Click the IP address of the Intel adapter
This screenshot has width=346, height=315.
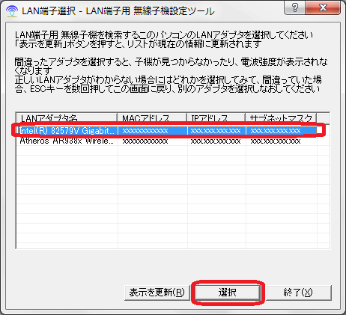[x=216, y=131]
